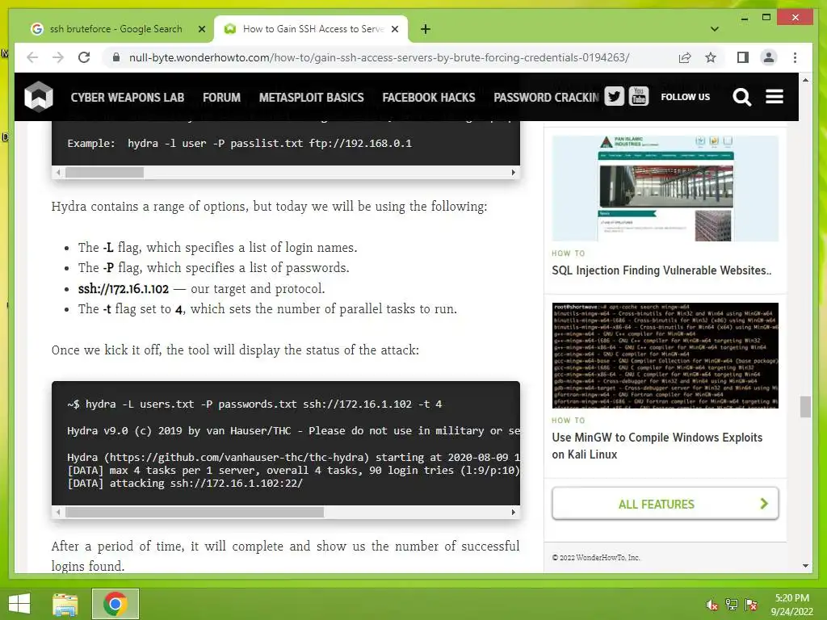
Task: Click left arrow of example code scrollbar
Action: click(x=58, y=173)
